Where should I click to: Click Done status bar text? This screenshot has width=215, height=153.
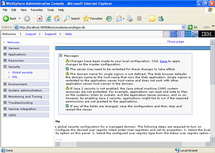coord(9,150)
